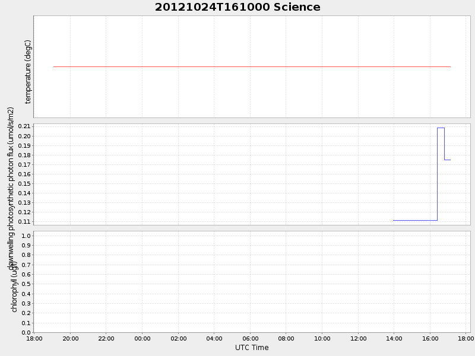Click the 14:00 time axis tick label

tap(394, 338)
